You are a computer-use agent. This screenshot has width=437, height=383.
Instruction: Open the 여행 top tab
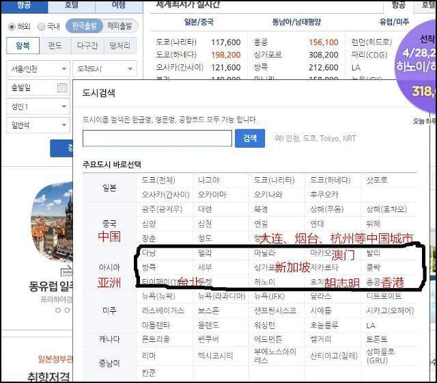point(119,6)
